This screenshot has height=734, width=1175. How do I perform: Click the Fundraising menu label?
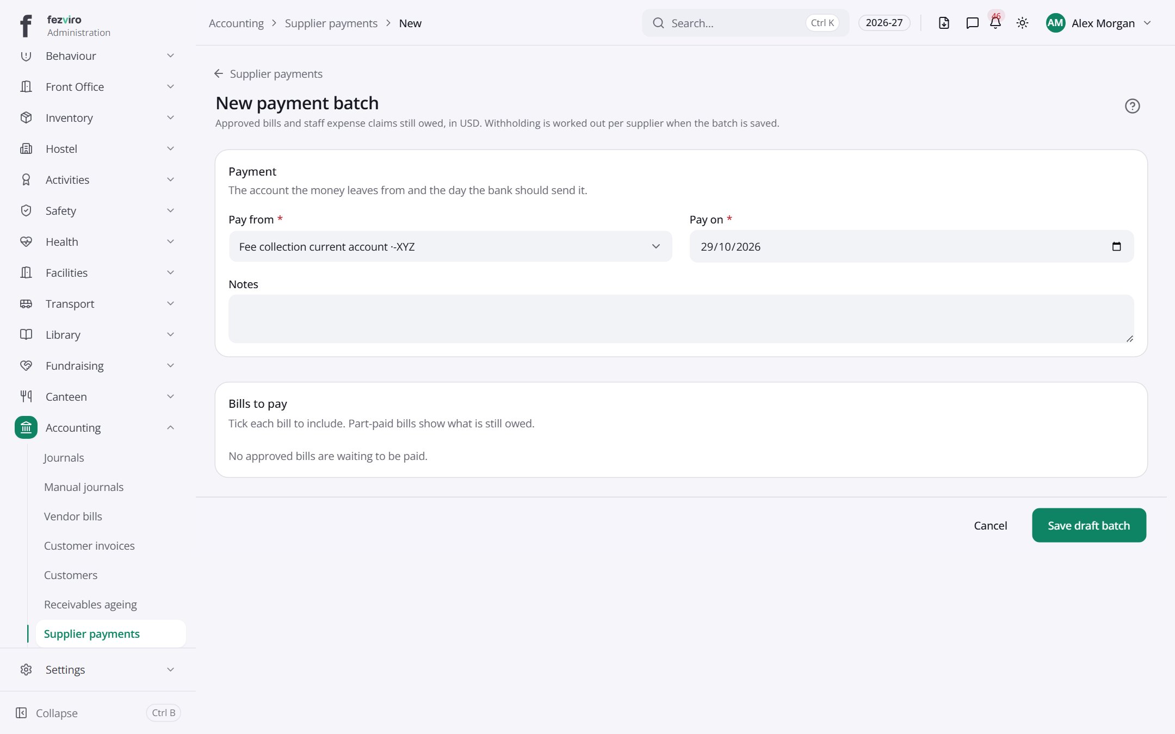pos(75,366)
